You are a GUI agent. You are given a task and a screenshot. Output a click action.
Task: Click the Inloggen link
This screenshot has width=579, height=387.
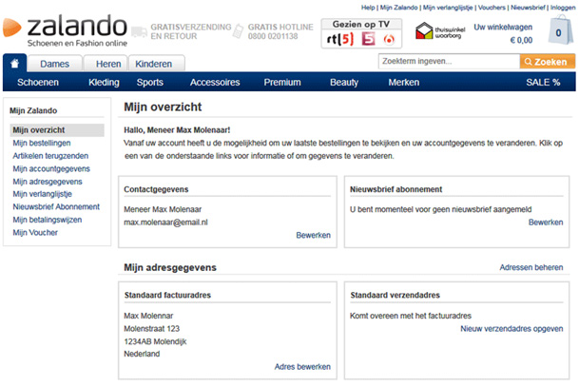pyautogui.click(x=563, y=8)
